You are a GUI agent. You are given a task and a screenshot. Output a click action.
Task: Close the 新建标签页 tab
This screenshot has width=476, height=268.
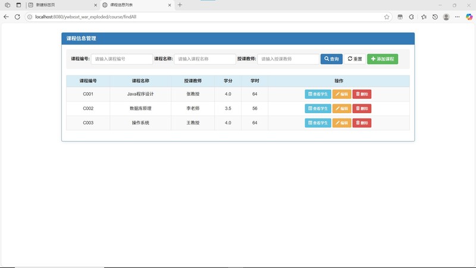tap(96, 5)
